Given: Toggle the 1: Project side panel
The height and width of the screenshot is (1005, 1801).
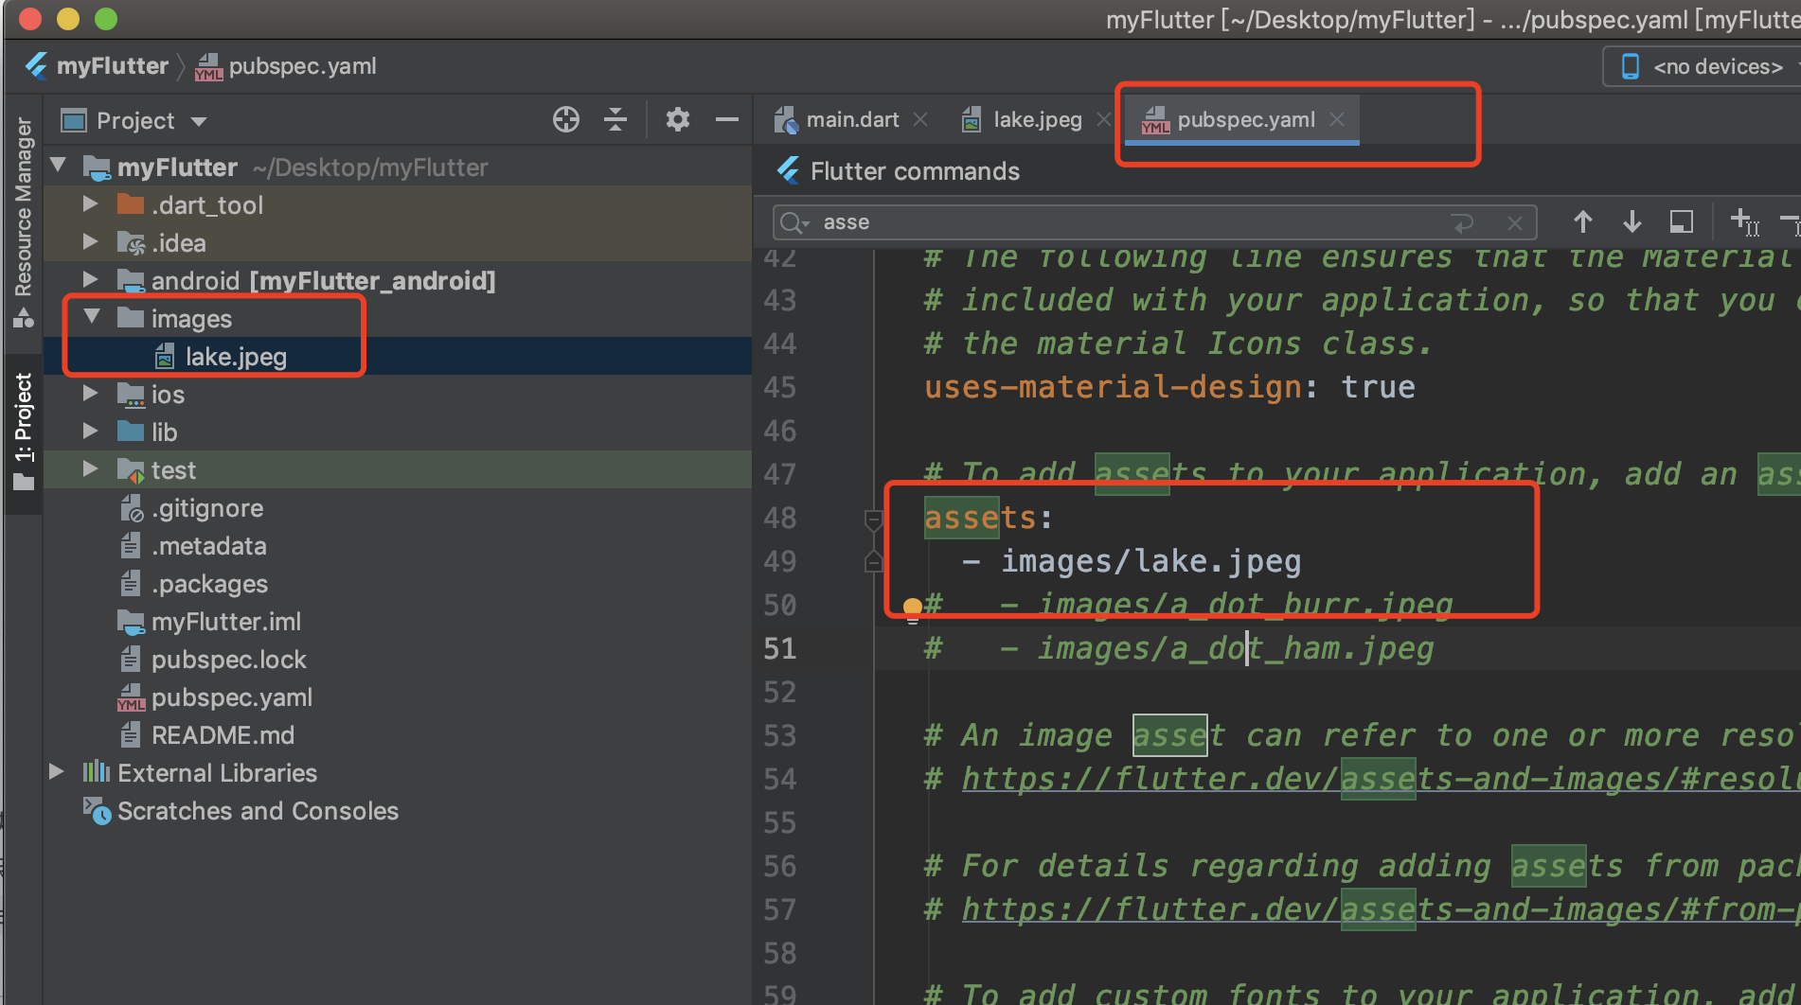Looking at the screenshot, I should (23, 432).
